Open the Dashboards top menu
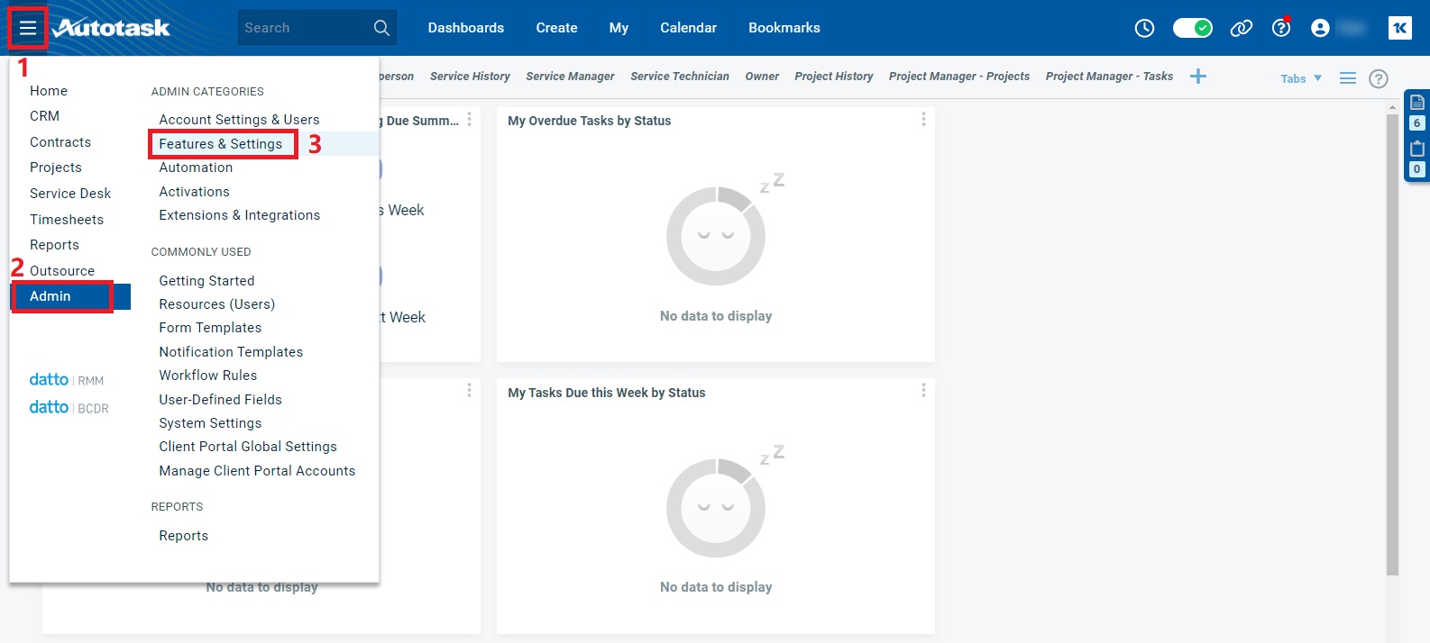This screenshot has height=643, width=1430. tap(465, 28)
